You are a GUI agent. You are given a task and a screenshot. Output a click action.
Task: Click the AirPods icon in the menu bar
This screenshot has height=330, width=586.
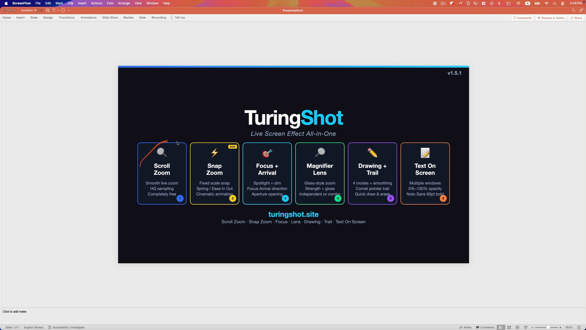[518, 3]
